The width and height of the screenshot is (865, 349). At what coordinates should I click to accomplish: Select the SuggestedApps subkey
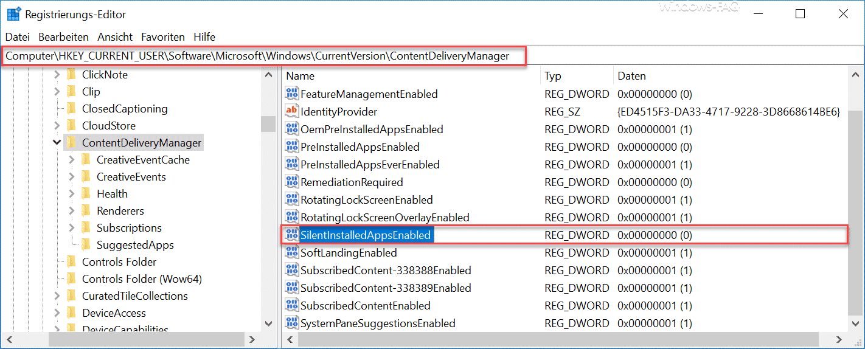point(135,245)
